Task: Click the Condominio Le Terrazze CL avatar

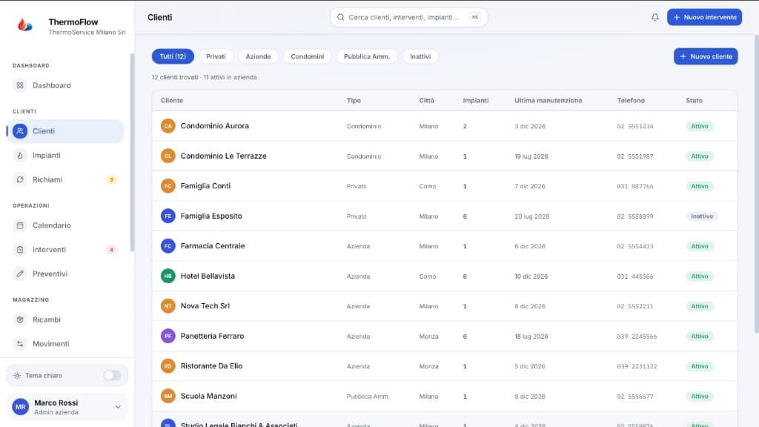Action: click(168, 156)
